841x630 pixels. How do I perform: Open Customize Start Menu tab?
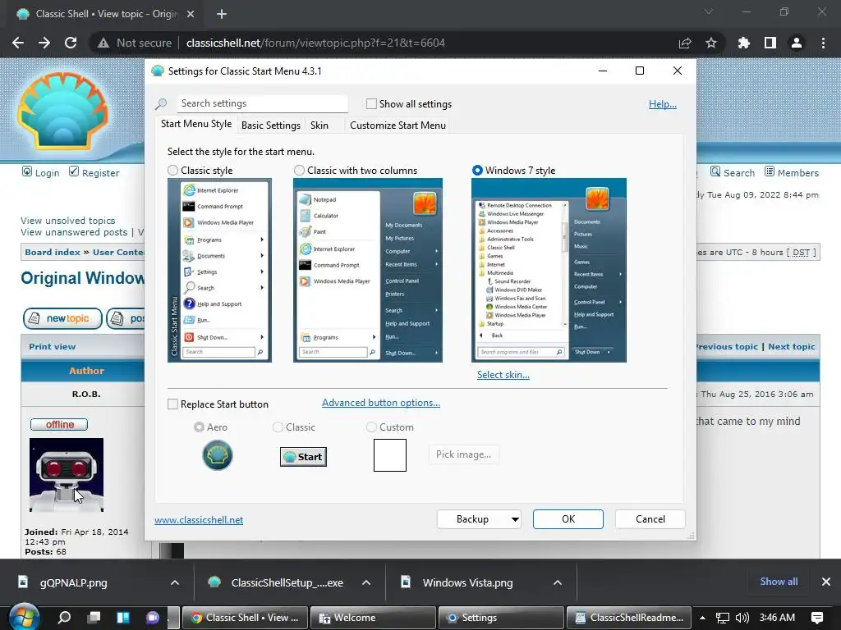(398, 126)
